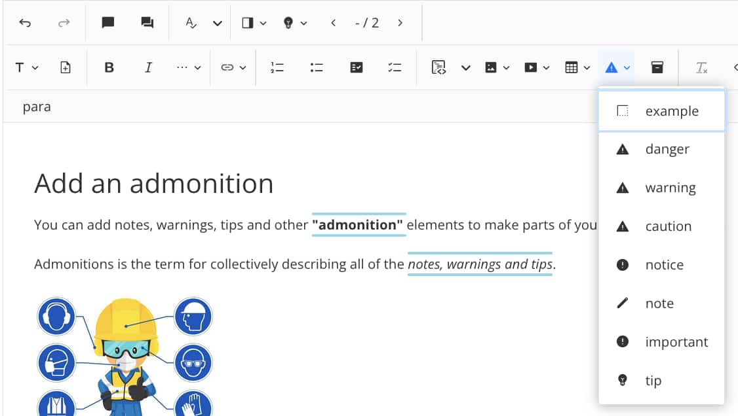Screen dimensions: 738x416
Task: Click the safety equipment illustration
Action: 125,353
